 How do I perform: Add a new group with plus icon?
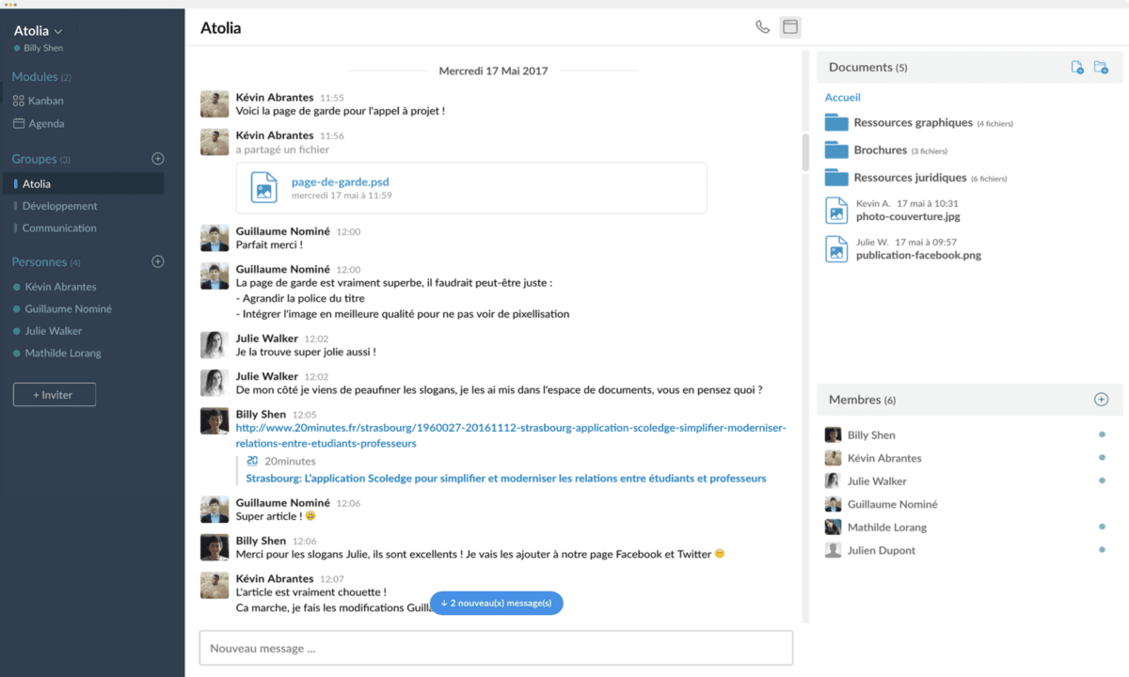click(158, 159)
